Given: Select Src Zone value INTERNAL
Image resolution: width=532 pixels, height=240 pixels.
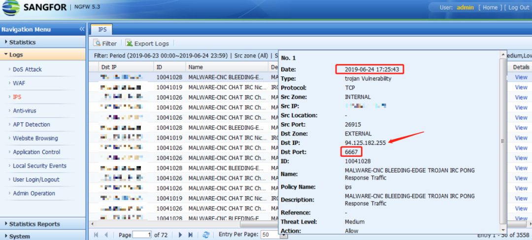Looking at the screenshot, I should pos(358,97).
